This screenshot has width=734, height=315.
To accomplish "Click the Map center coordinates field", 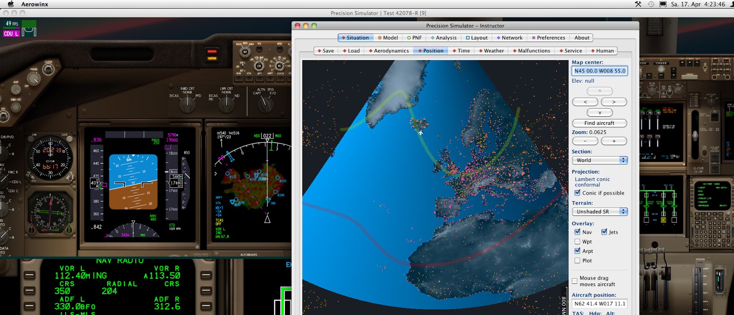I will (x=600, y=71).
